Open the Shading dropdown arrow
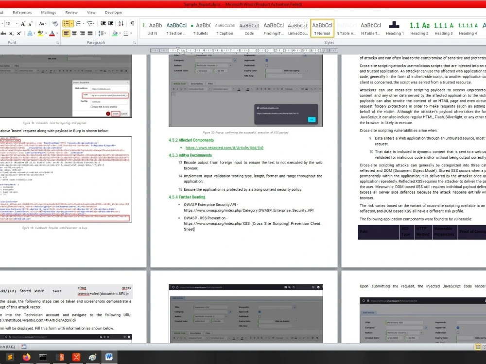The width and height of the screenshot is (486, 364). click(120, 33)
